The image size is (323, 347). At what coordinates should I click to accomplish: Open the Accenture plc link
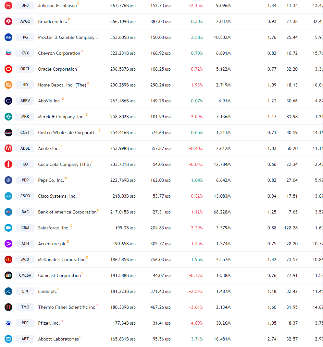pyautogui.click(x=52, y=244)
